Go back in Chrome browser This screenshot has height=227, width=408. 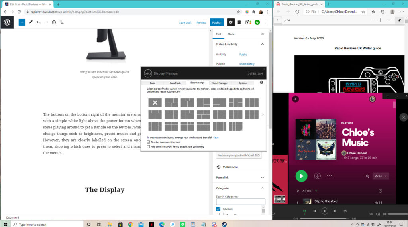[x=6, y=12]
